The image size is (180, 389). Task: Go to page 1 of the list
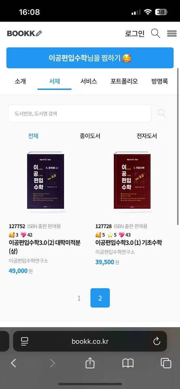[79, 298]
